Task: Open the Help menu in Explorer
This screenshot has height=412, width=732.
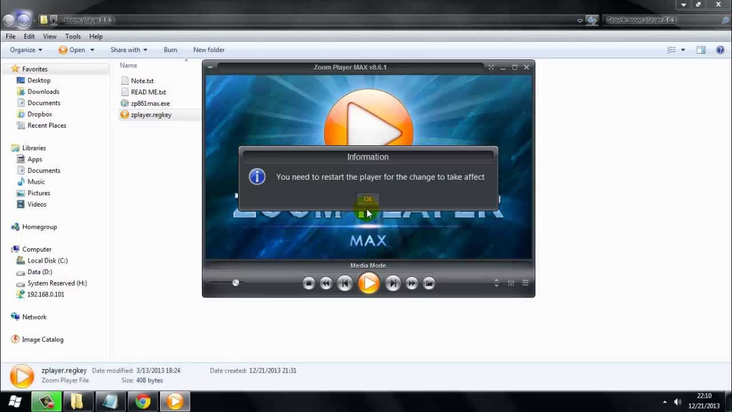Action: [x=96, y=37]
